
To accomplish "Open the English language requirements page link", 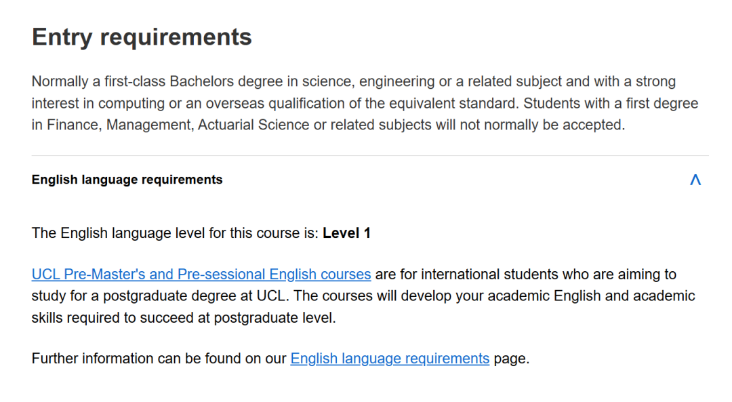I will click(x=390, y=359).
